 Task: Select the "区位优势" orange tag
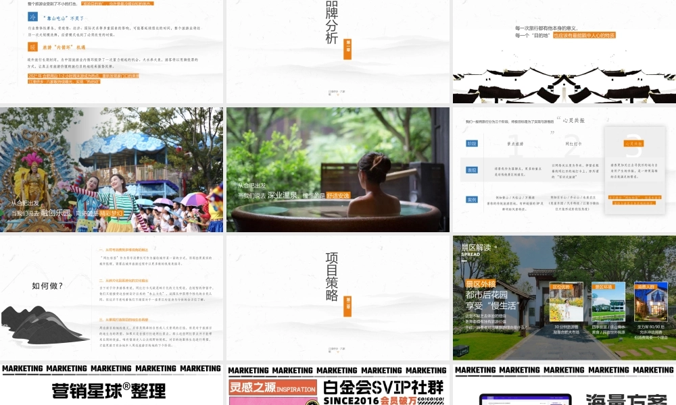pyautogui.click(x=562, y=286)
